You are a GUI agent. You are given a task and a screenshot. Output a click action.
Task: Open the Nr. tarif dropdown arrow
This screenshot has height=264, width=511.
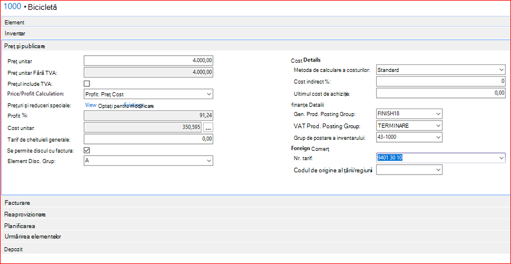click(501, 158)
